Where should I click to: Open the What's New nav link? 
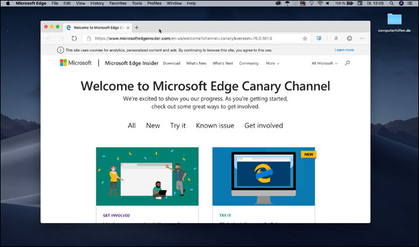(196, 63)
